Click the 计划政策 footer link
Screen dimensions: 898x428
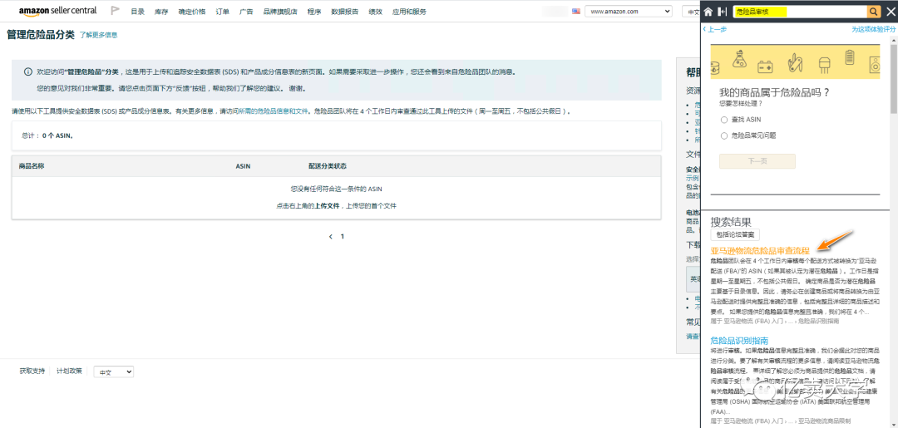pyautogui.click(x=69, y=371)
